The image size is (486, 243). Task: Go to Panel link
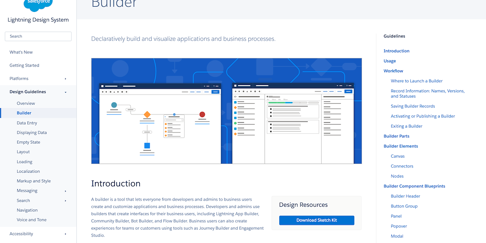pyautogui.click(x=396, y=216)
